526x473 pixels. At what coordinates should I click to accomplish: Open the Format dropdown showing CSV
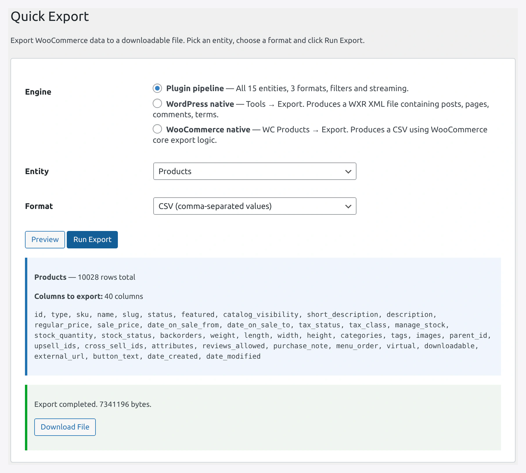tap(255, 206)
